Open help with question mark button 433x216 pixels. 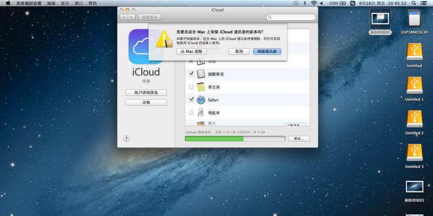(126, 139)
